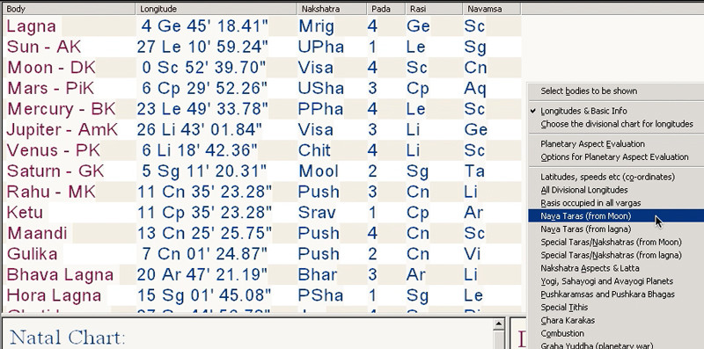Select the 'Mars - PiK' row

point(262,88)
